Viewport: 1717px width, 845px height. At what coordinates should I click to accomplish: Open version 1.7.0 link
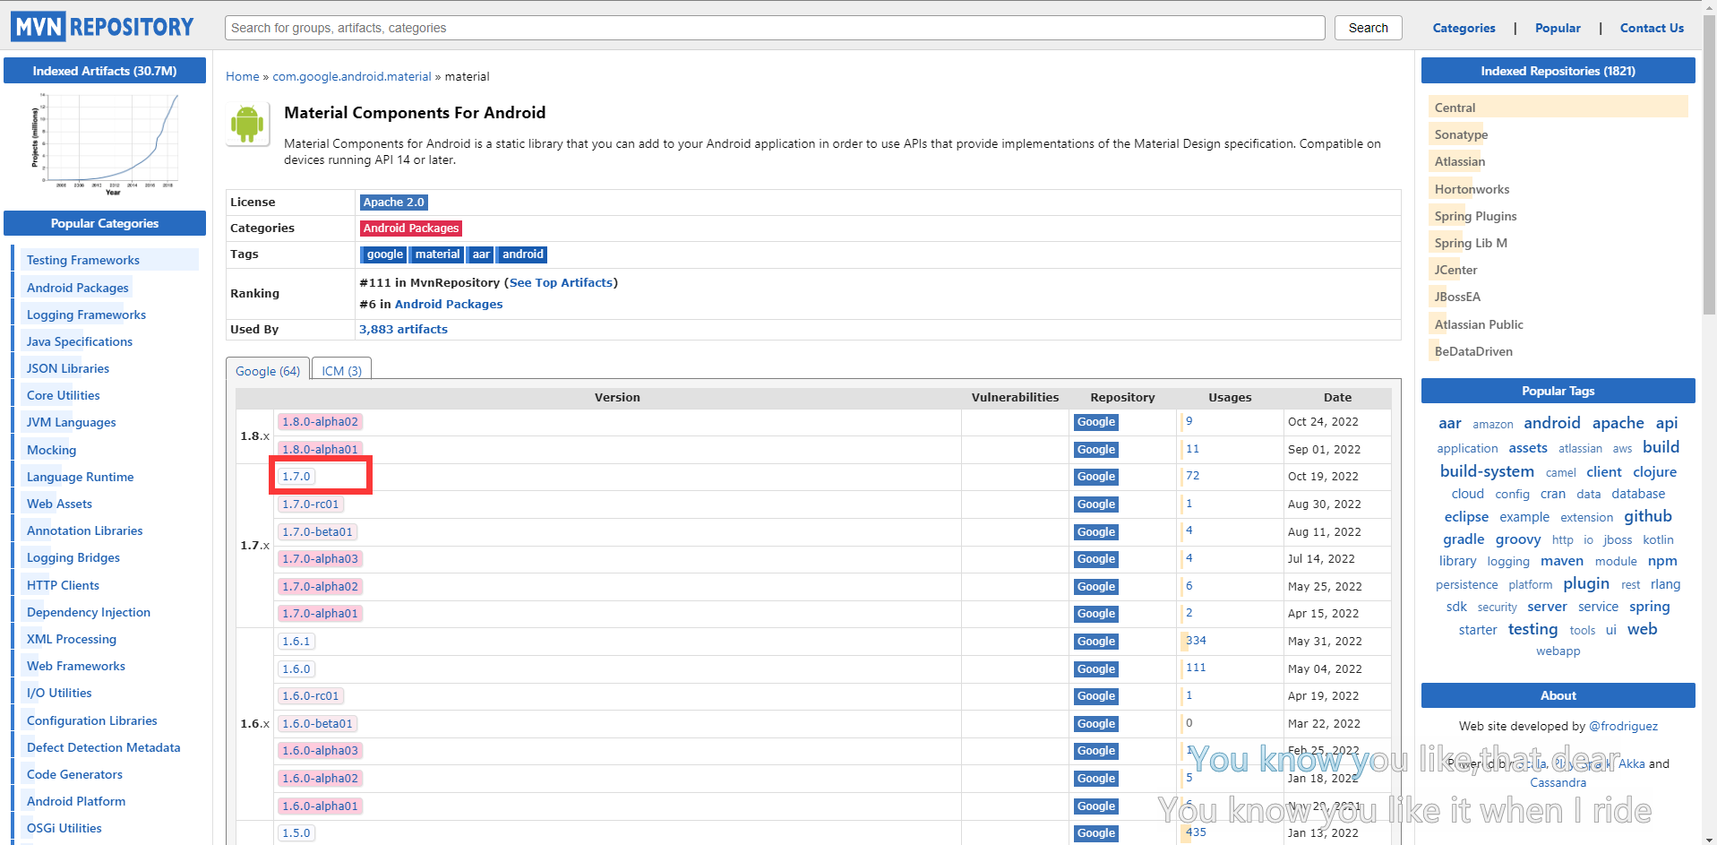coord(296,477)
